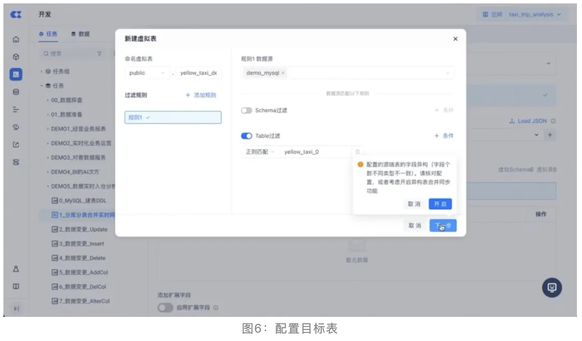Select the database icon in left sidebar
The image size is (582, 341).
tap(16, 91)
